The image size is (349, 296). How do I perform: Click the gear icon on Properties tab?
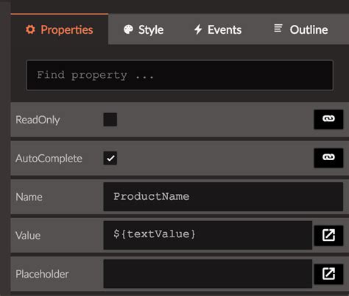[30, 29]
